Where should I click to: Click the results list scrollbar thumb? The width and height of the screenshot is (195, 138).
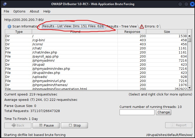click(x=189, y=40)
